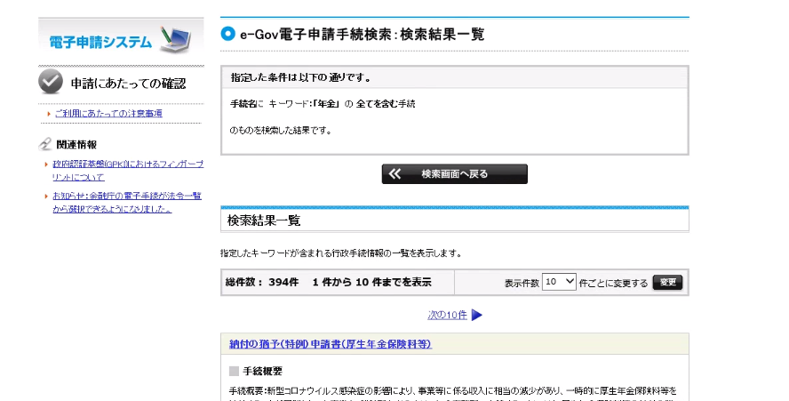Click the checkmark icon beside 申請にあたっての確認
The width and height of the screenshot is (789, 401).
[51, 83]
